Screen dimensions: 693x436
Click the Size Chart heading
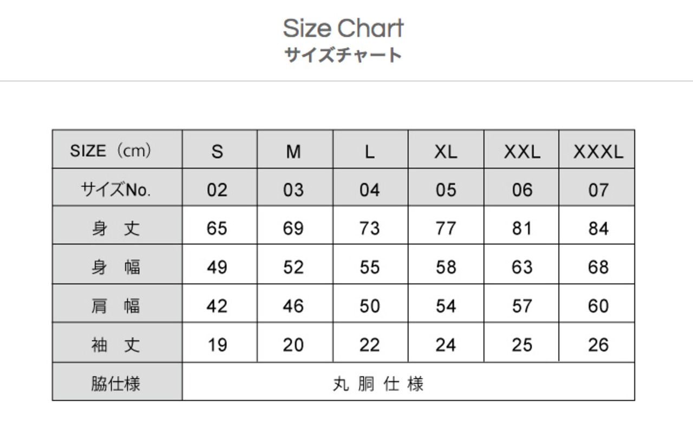pos(343,29)
